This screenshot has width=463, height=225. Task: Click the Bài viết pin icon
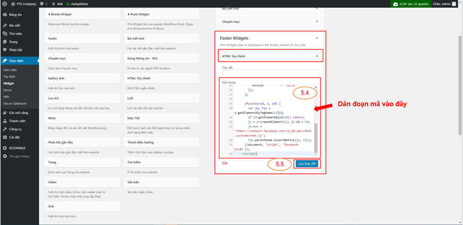click(4, 26)
